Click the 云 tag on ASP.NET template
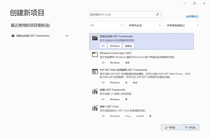 point(126,83)
